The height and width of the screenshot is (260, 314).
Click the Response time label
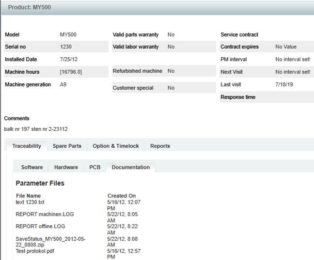[x=238, y=97]
